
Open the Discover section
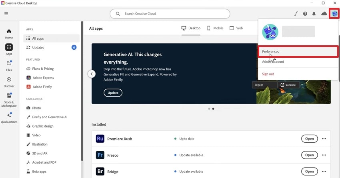9,82
